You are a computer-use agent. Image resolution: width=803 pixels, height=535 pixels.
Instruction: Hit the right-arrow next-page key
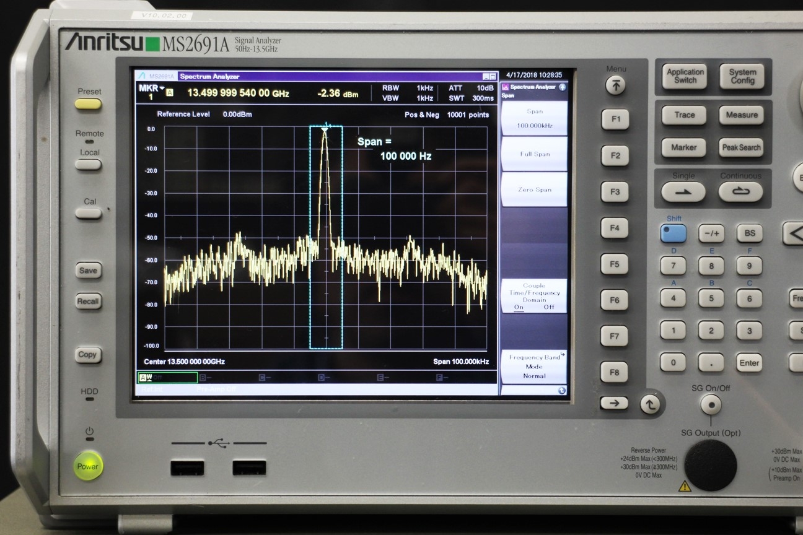click(x=614, y=404)
